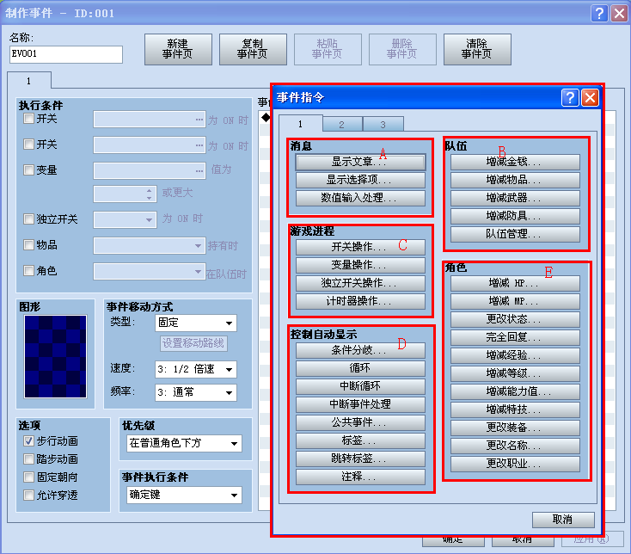Open the 频率 dropdown
This screenshot has height=554, width=631.
(x=196, y=392)
